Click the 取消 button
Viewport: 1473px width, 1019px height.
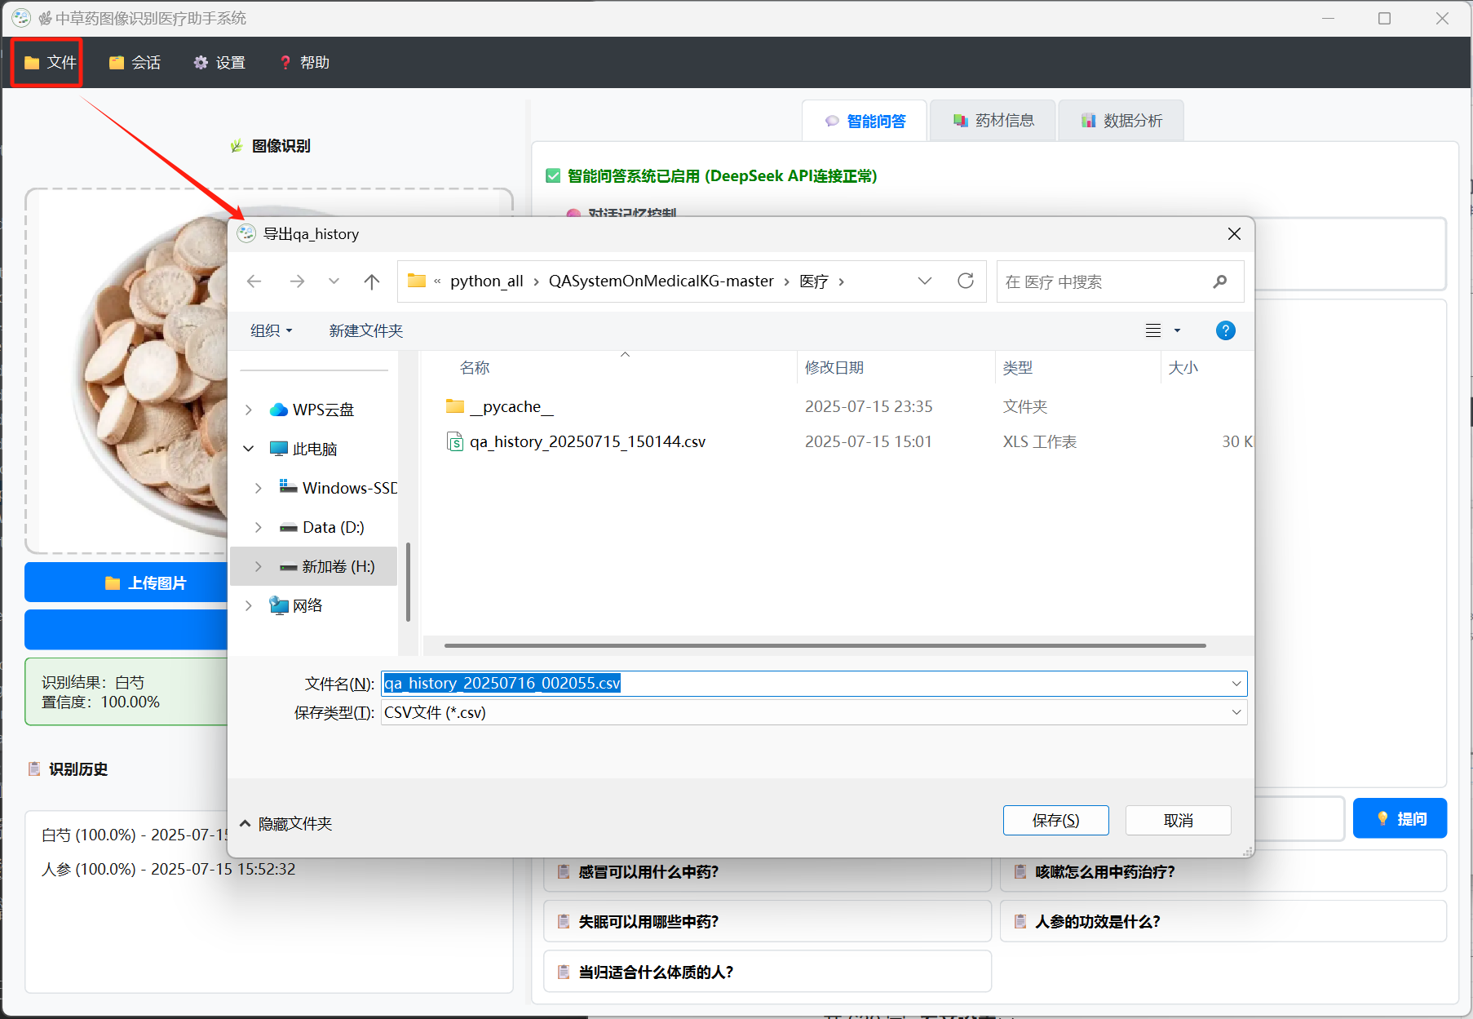(1179, 820)
